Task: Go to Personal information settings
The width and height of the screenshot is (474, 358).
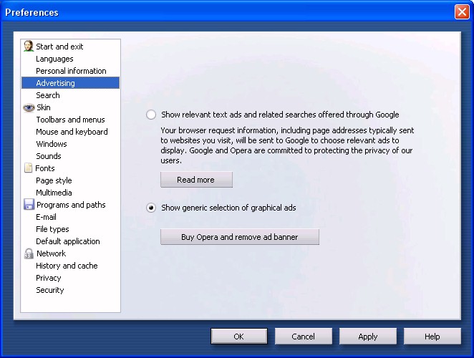Action: 71,71
